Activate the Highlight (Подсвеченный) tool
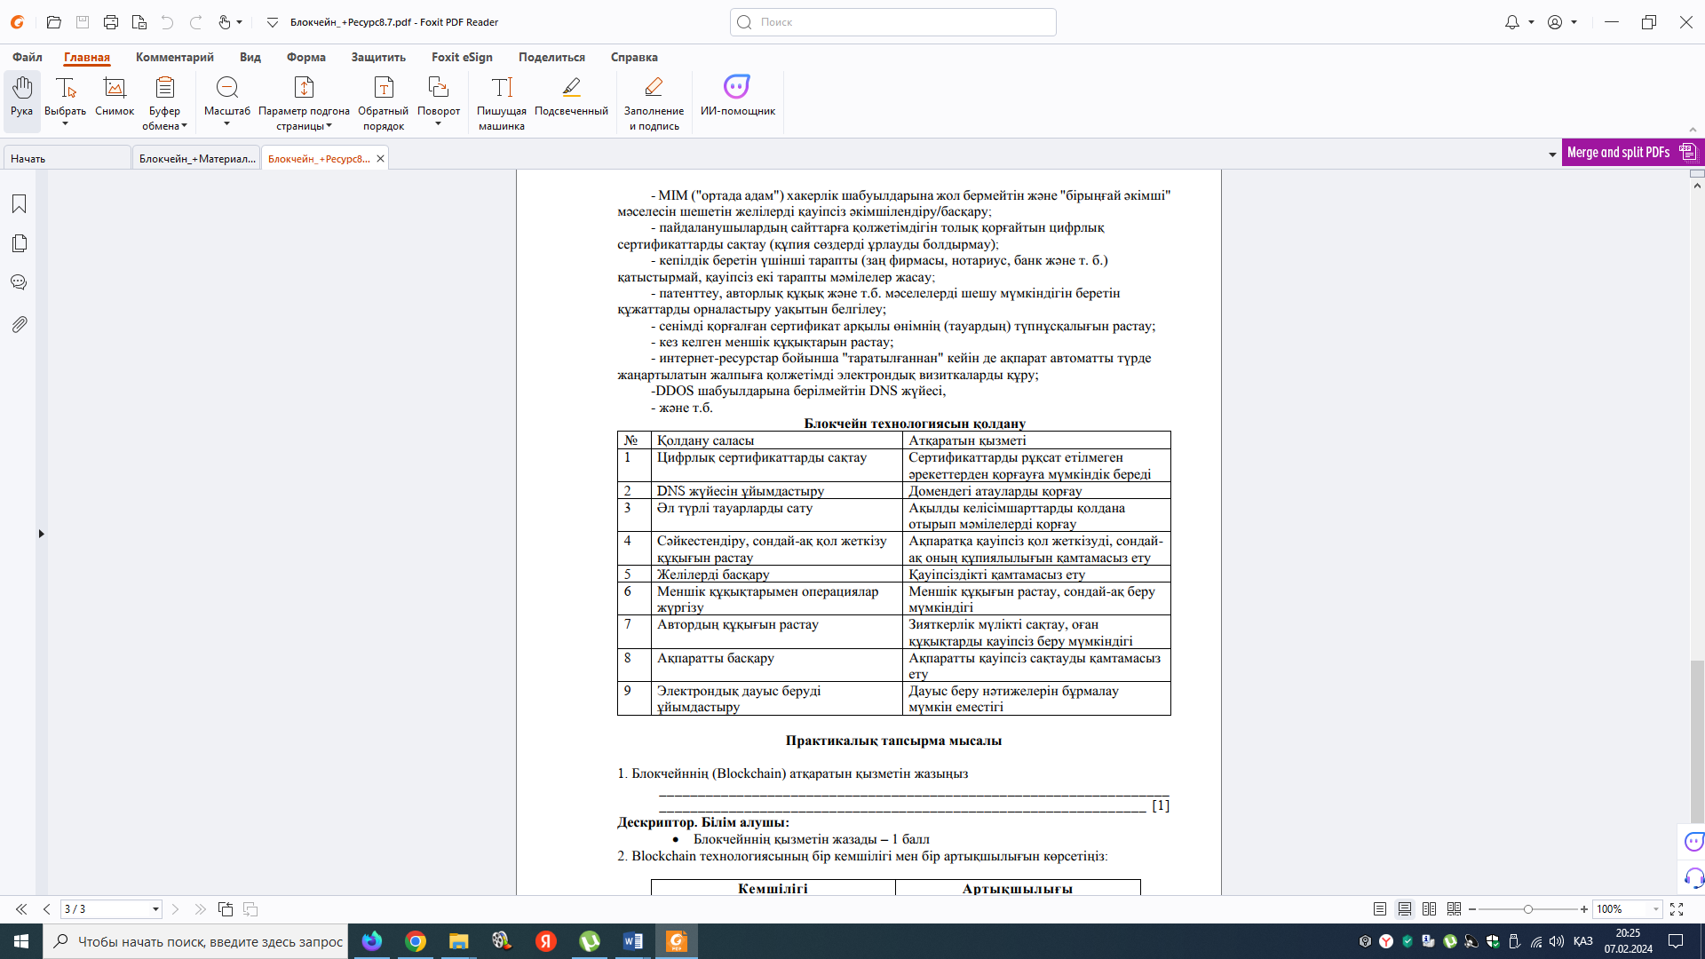The image size is (1705, 959). [x=571, y=96]
